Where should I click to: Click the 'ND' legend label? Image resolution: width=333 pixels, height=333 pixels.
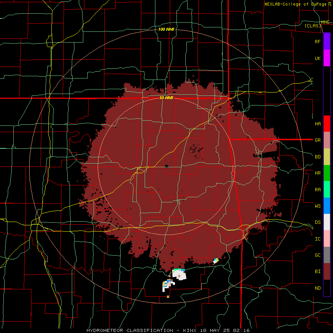tap(318, 288)
